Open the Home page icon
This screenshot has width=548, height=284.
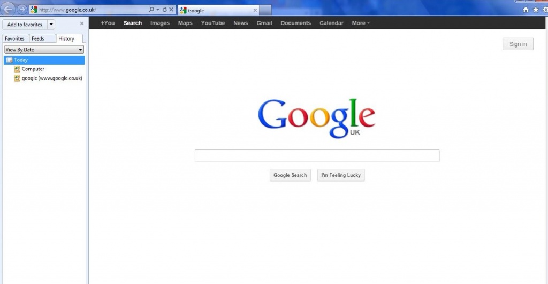pyautogui.click(x=526, y=10)
